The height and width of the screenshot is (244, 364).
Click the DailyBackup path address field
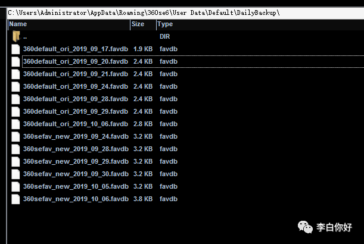pos(185,12)
